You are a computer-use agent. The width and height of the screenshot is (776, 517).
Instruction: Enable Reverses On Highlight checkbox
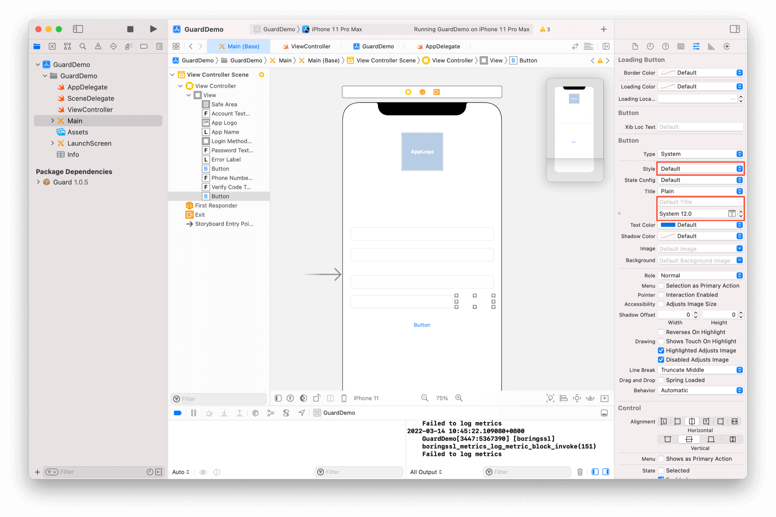(x=661, y=332)
